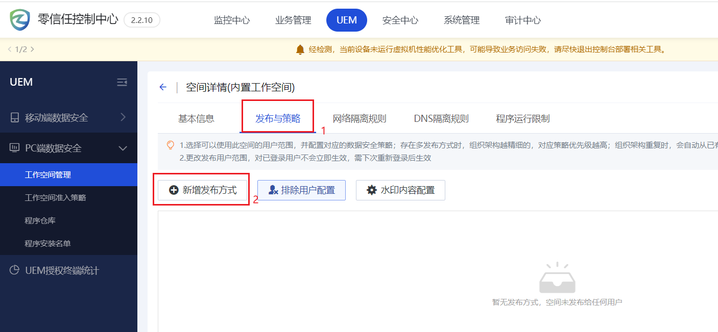This screenshot has width=718, height=332.
Task: Expand 移动端数据安全 menu arrow
Action: (x=123, y=117)
